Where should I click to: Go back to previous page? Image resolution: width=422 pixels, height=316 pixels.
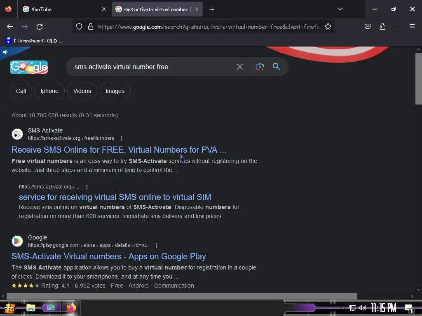[10, 27]
